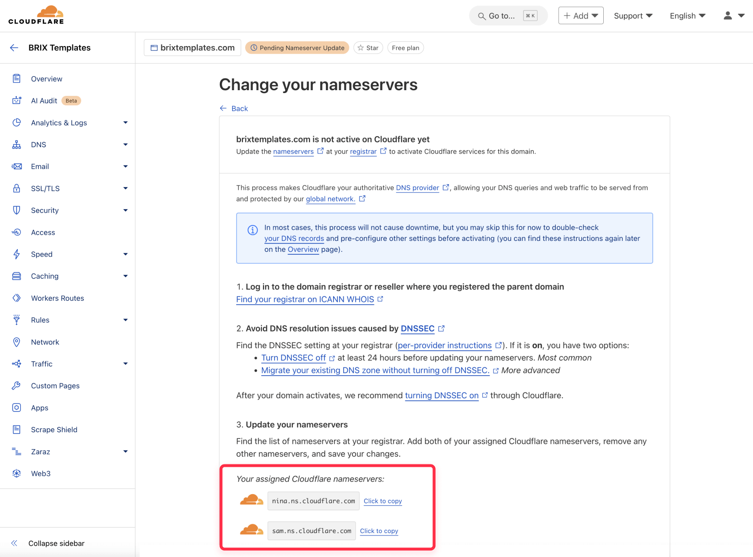Expand the Traffic submenu arrow
This screenshot has width=753, height=557.
point(125,364)
